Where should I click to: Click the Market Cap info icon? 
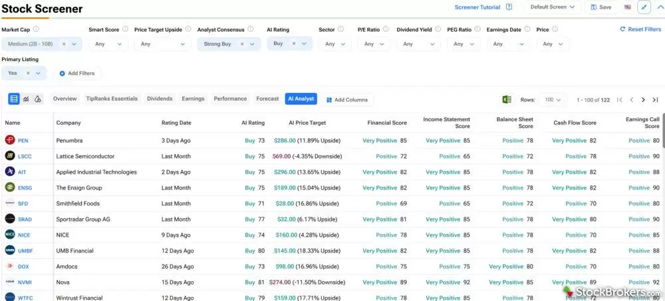click(36, 29)
